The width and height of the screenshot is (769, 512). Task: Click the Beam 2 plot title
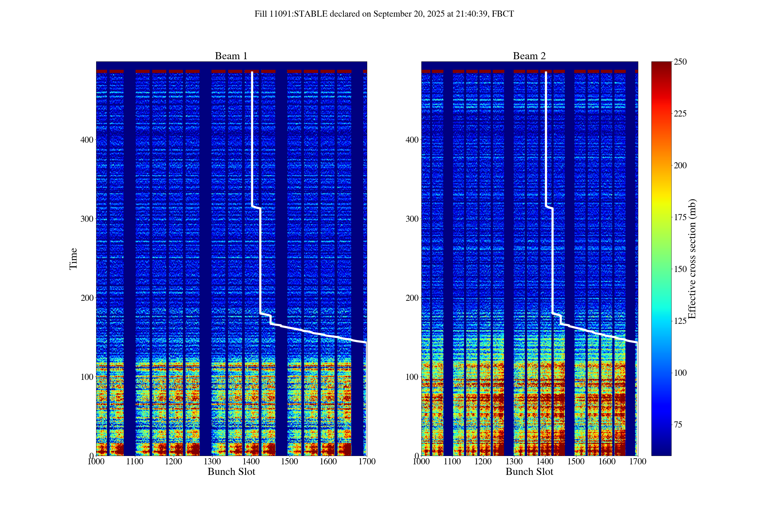tap(529, 56)
